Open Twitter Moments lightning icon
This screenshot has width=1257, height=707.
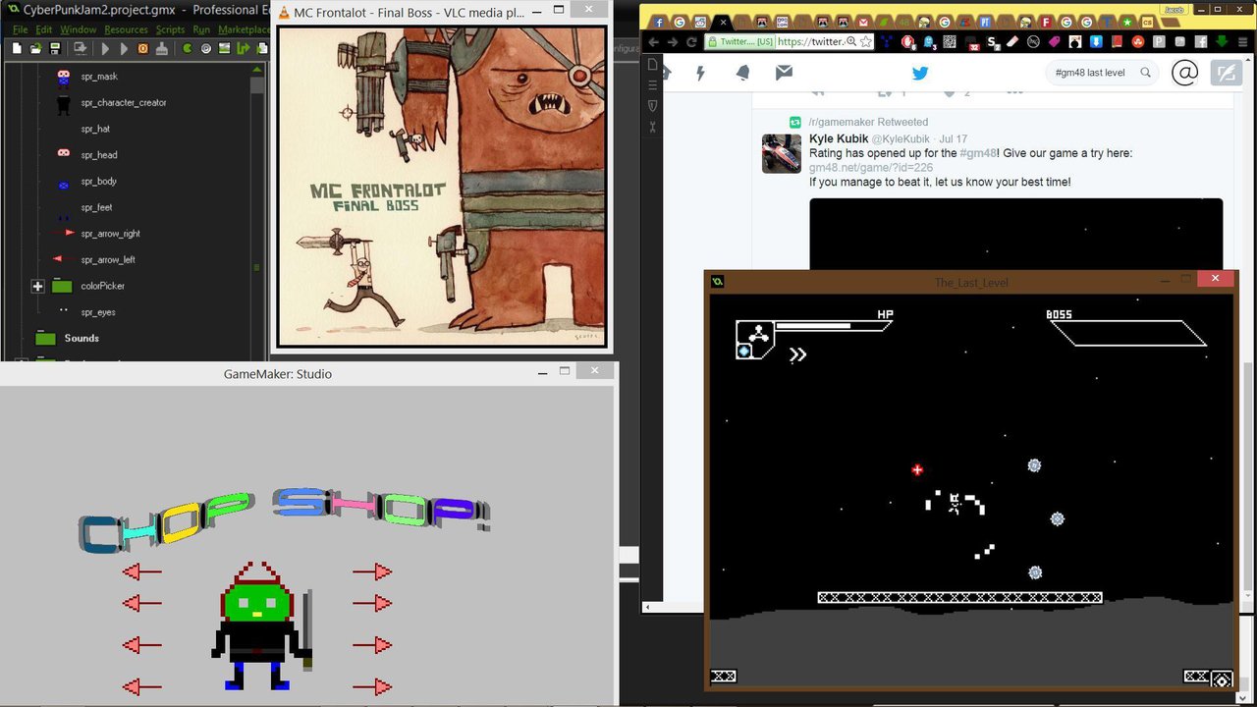coord(701,73)
